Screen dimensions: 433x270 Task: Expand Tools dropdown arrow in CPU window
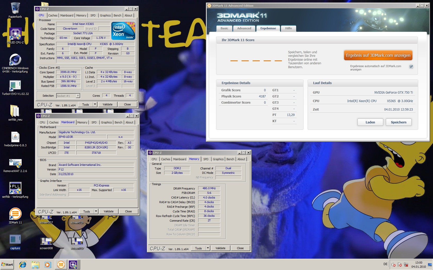[95, 104]
